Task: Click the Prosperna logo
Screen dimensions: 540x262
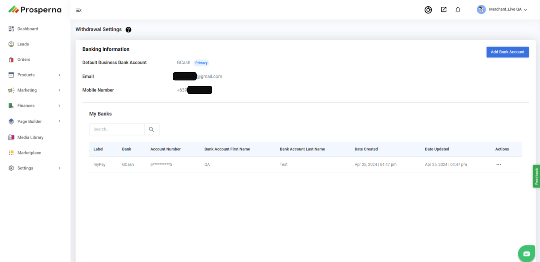Action: 35,10
